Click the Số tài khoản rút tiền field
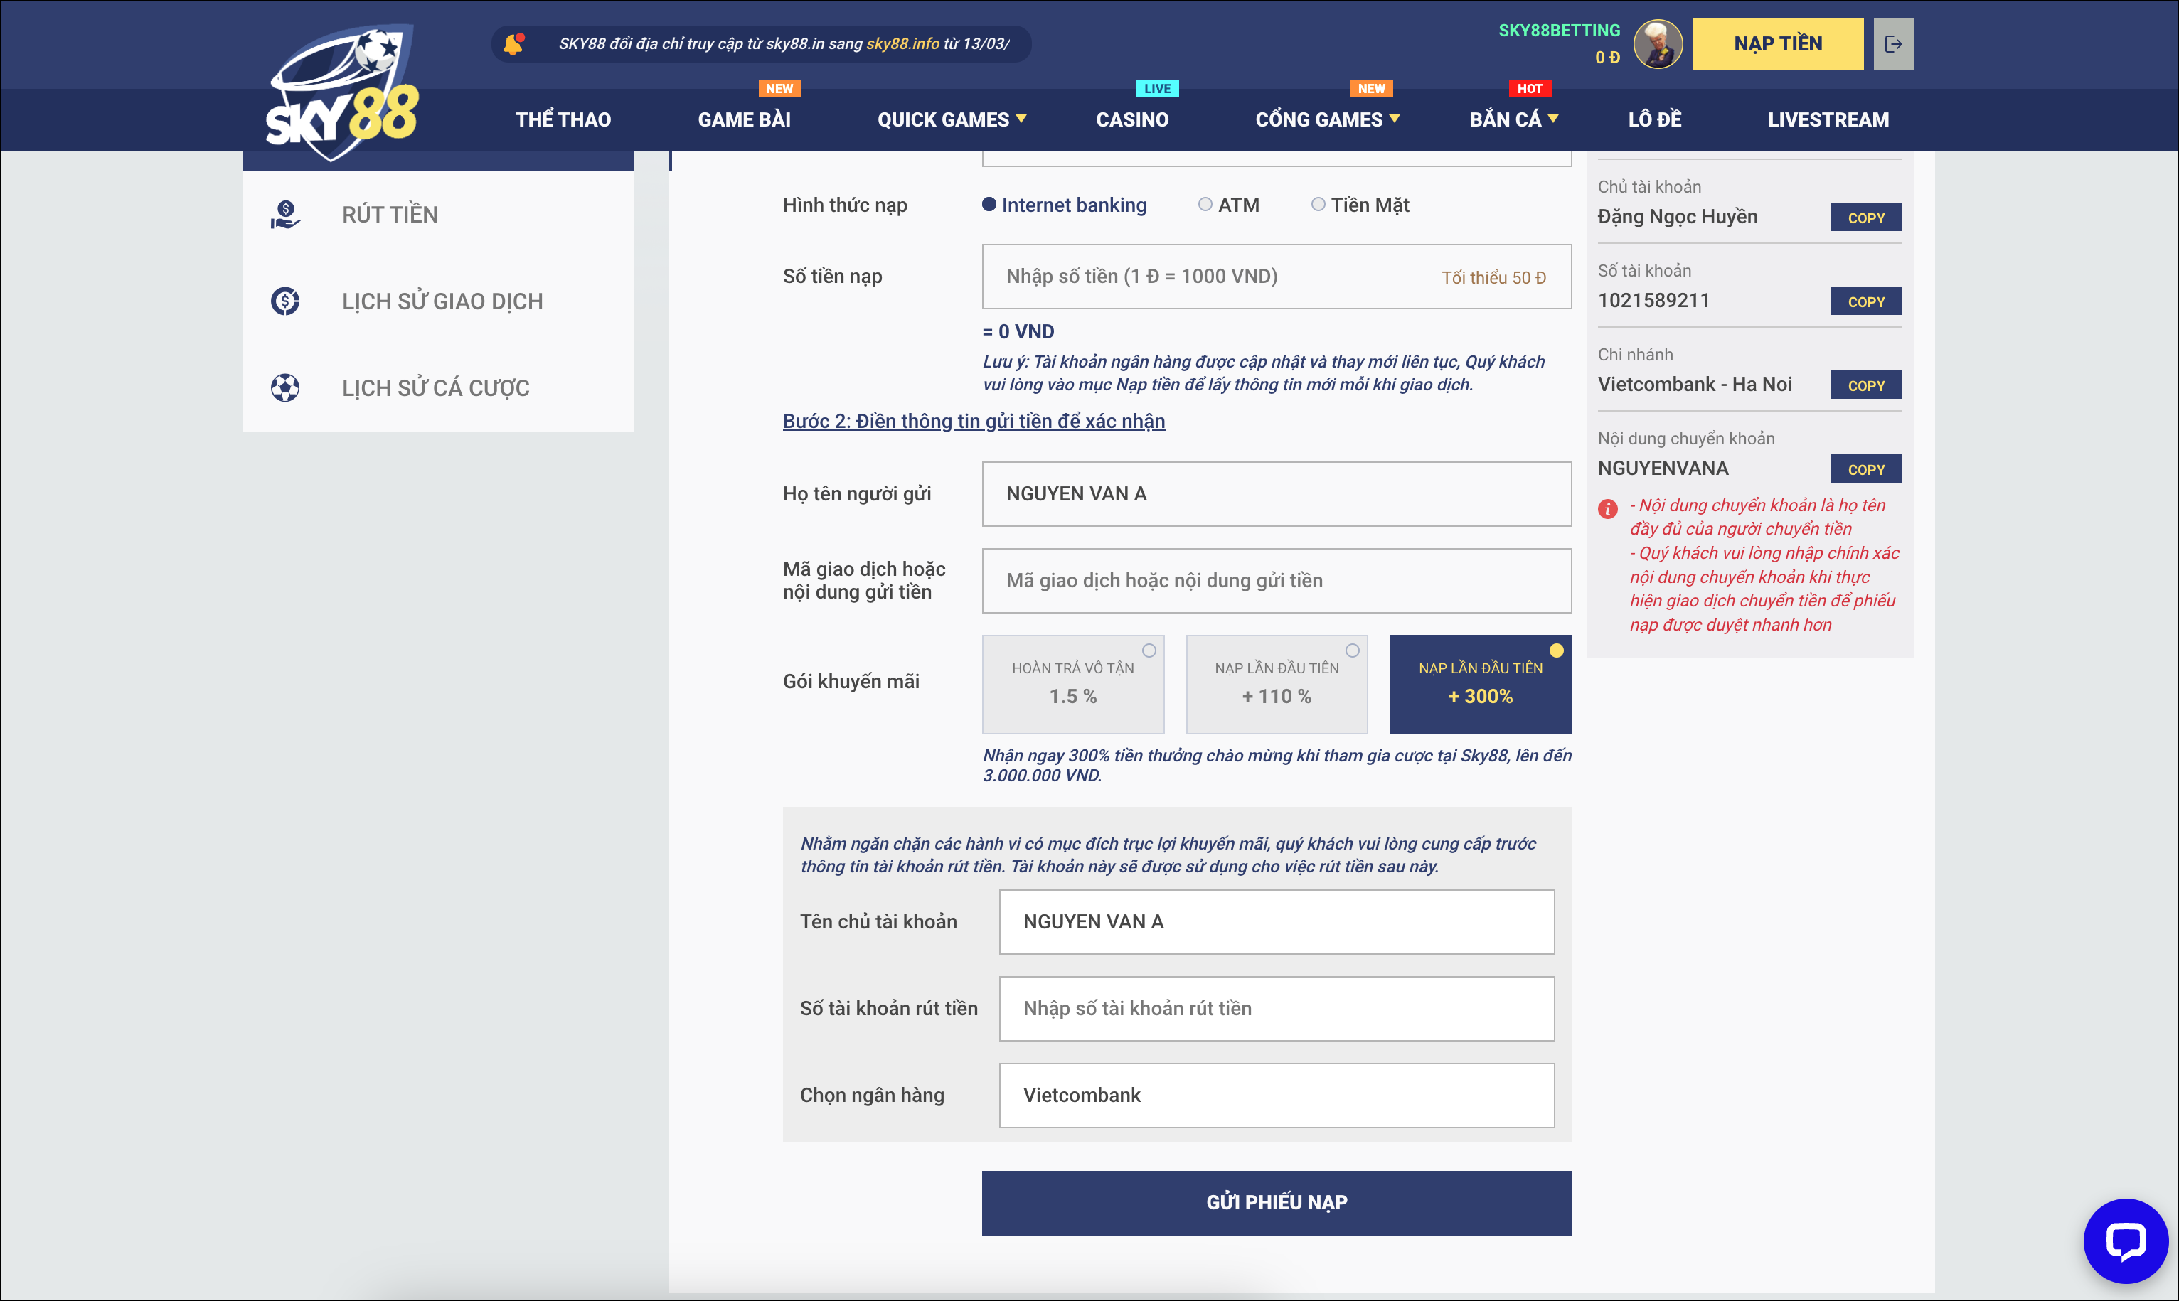The width and height of the screenshot is (2179, 1301). 1277,1008
